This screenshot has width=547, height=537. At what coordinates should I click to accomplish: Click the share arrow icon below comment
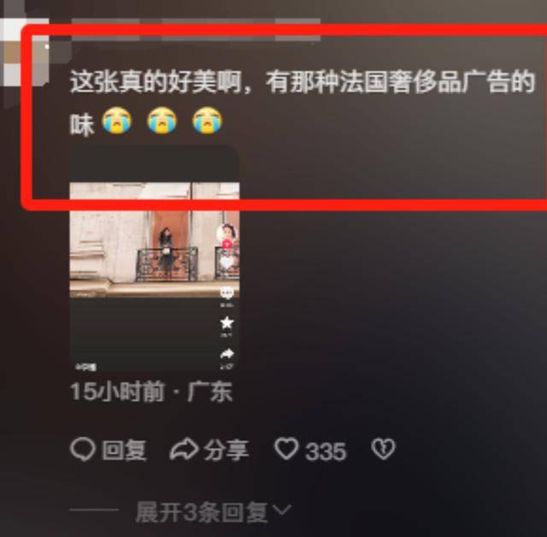tap(184, 449)
